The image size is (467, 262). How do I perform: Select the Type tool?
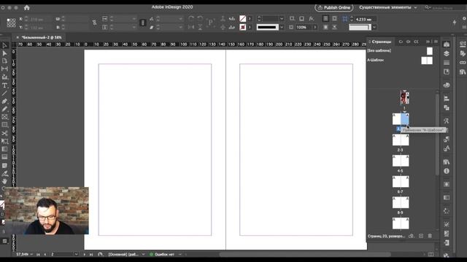[4, 86]
